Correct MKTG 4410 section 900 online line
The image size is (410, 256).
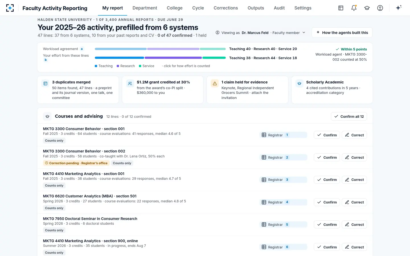pos(354,247)
